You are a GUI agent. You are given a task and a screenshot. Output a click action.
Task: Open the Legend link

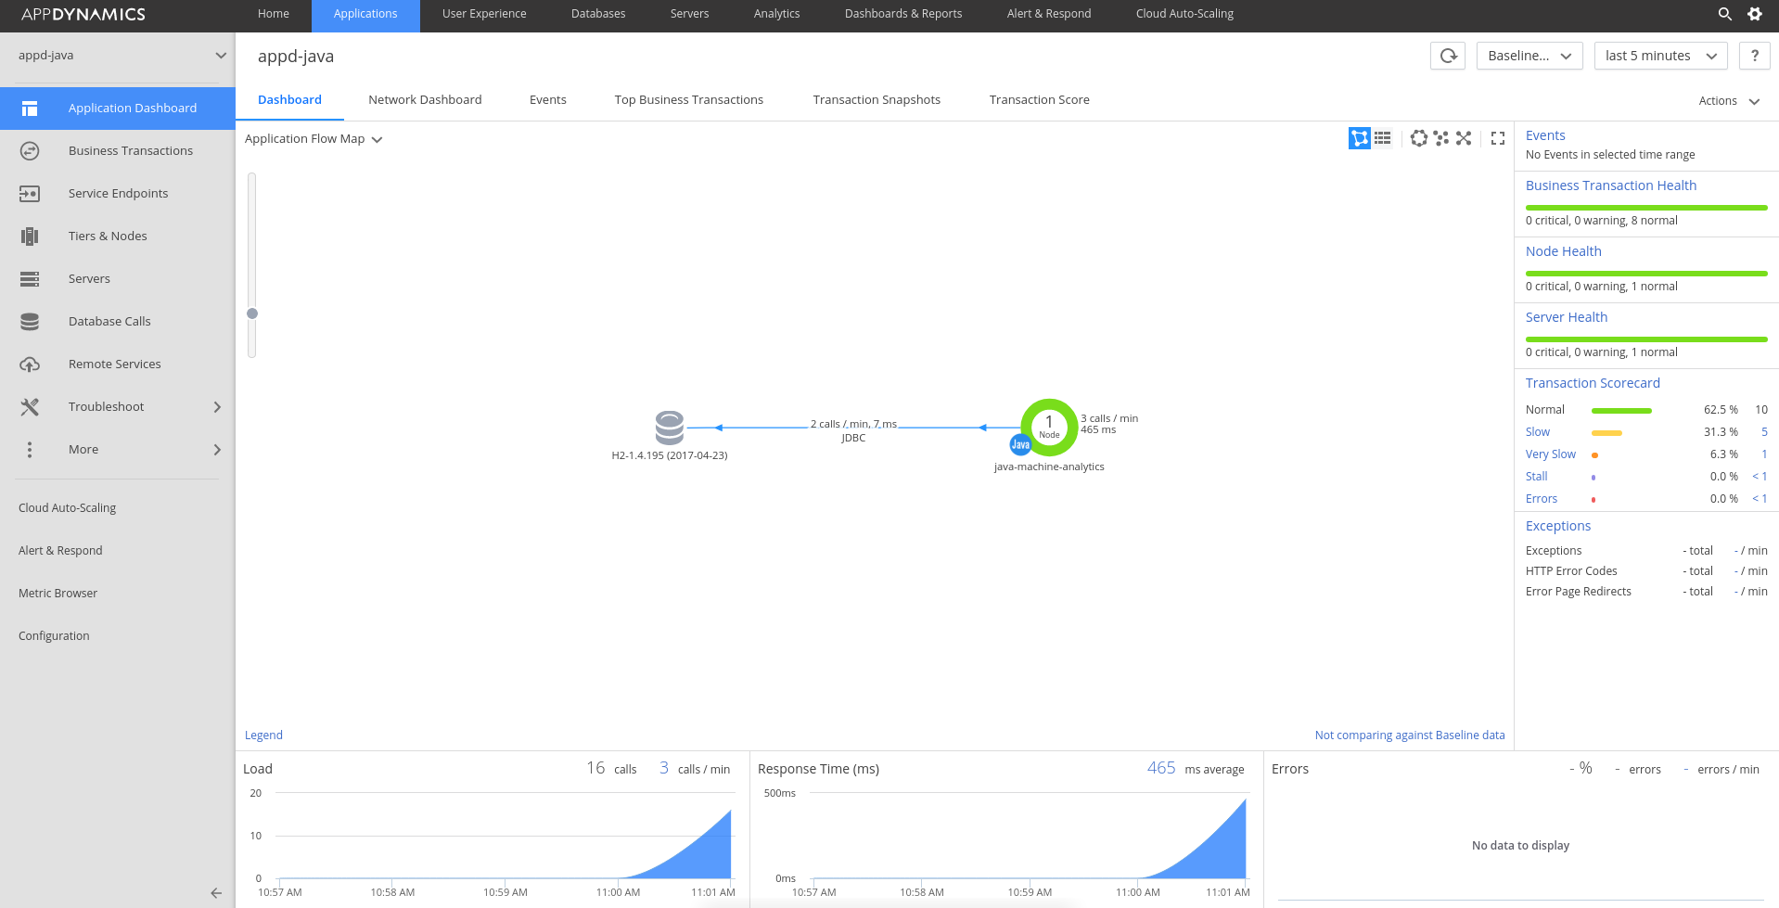coord(263,735)
